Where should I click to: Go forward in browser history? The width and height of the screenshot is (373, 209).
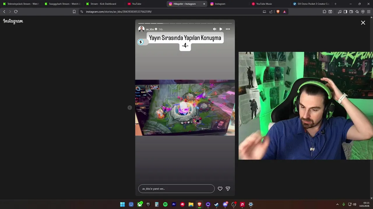pos(10,12)
